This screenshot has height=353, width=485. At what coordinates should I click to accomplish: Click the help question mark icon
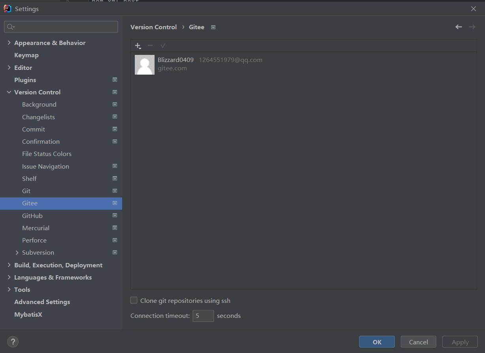click(13, 342)
